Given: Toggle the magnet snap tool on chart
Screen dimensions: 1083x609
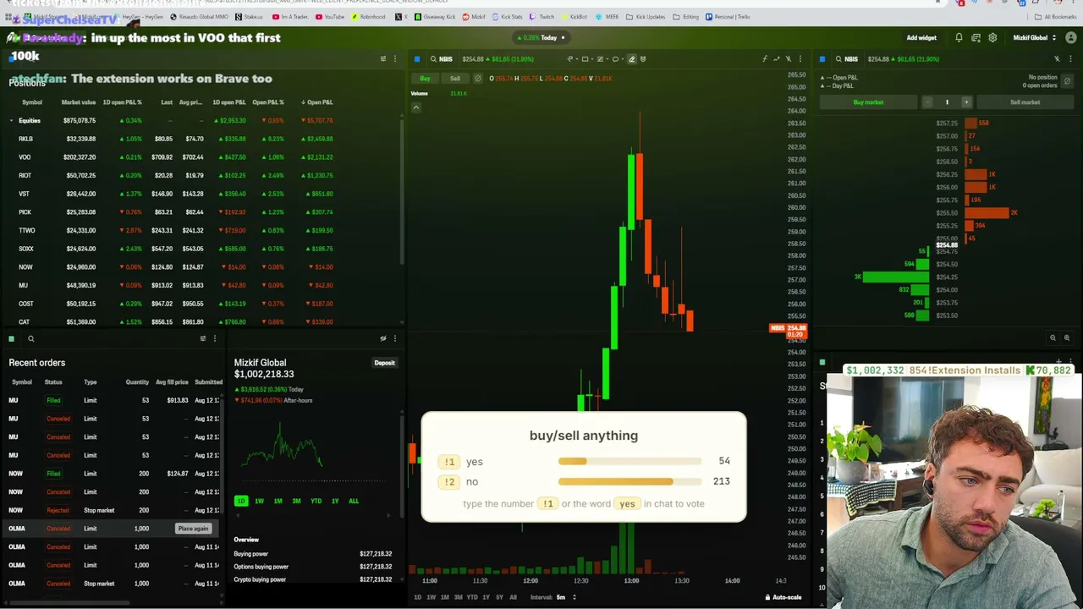Looking at the screenshot, I should tap(643, 59).
